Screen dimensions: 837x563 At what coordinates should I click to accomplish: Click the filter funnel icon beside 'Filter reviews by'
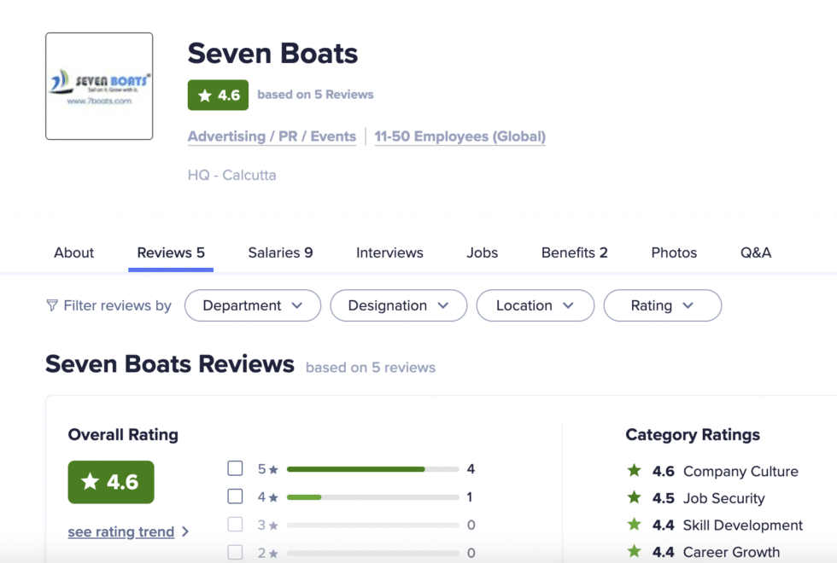coord(52,305)
